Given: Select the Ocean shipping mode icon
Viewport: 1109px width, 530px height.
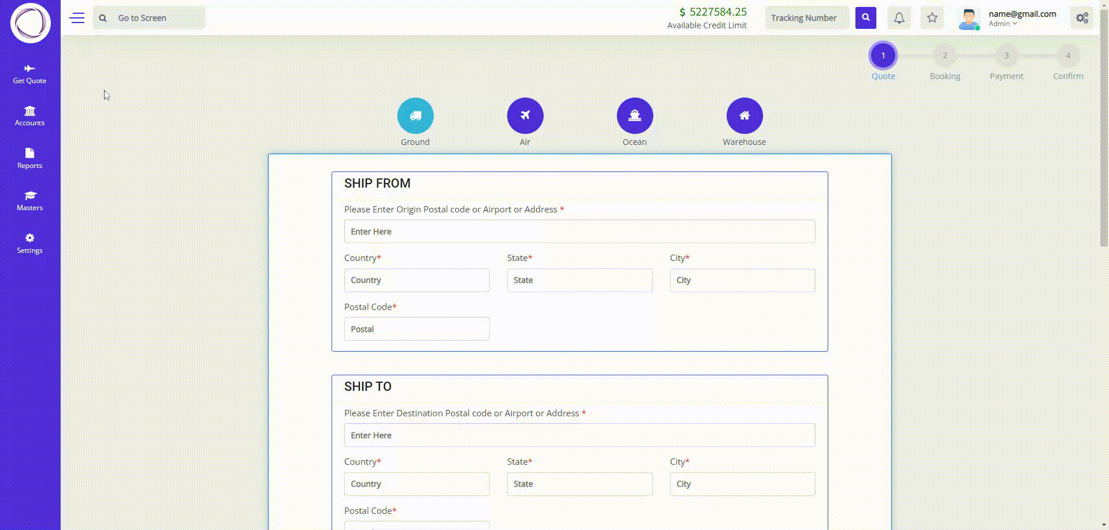Looking at the screenshot, I should coord(634,115).
